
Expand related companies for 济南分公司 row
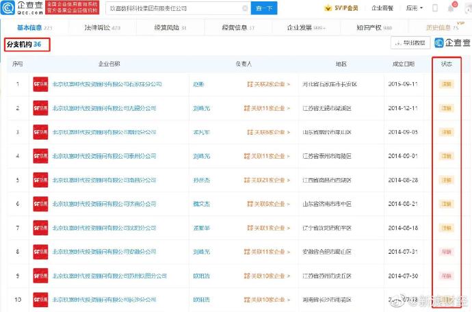click(269, 204)
